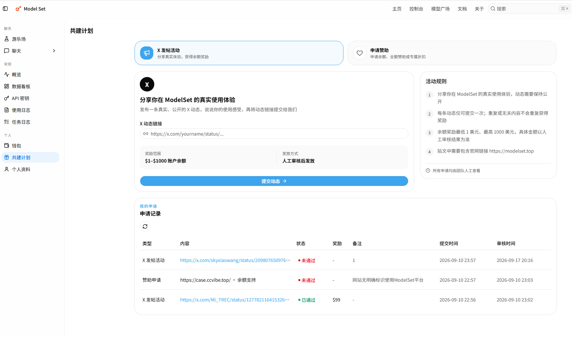Switch to the 申请赞助 tab card

point(452,53)
